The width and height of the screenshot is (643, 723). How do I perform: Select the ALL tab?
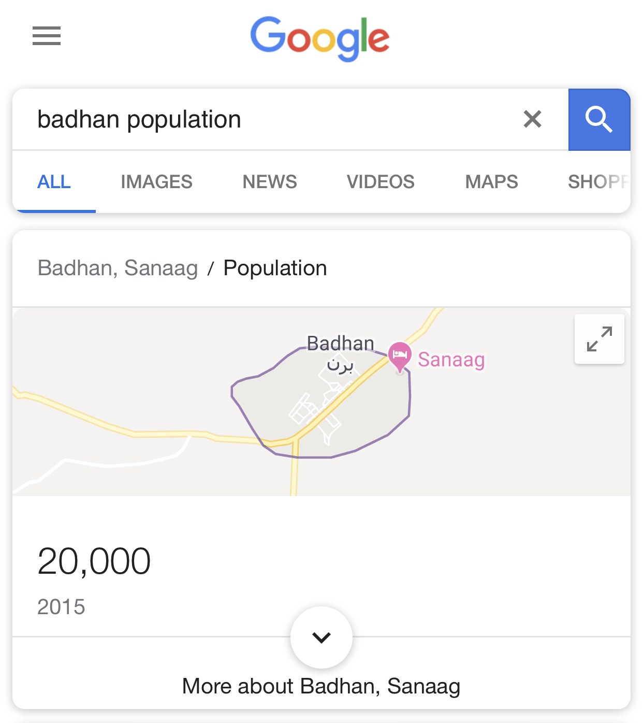pyautogui.click(x=54, y=182)
